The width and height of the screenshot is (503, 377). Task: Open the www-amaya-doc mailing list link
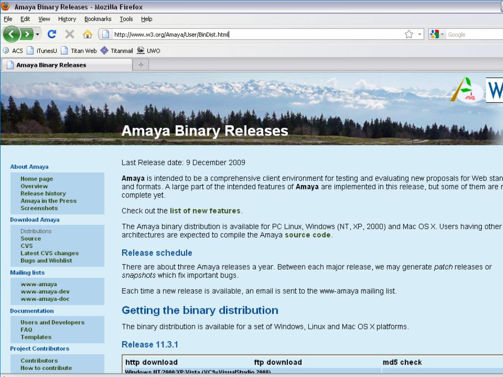[45, 299]
